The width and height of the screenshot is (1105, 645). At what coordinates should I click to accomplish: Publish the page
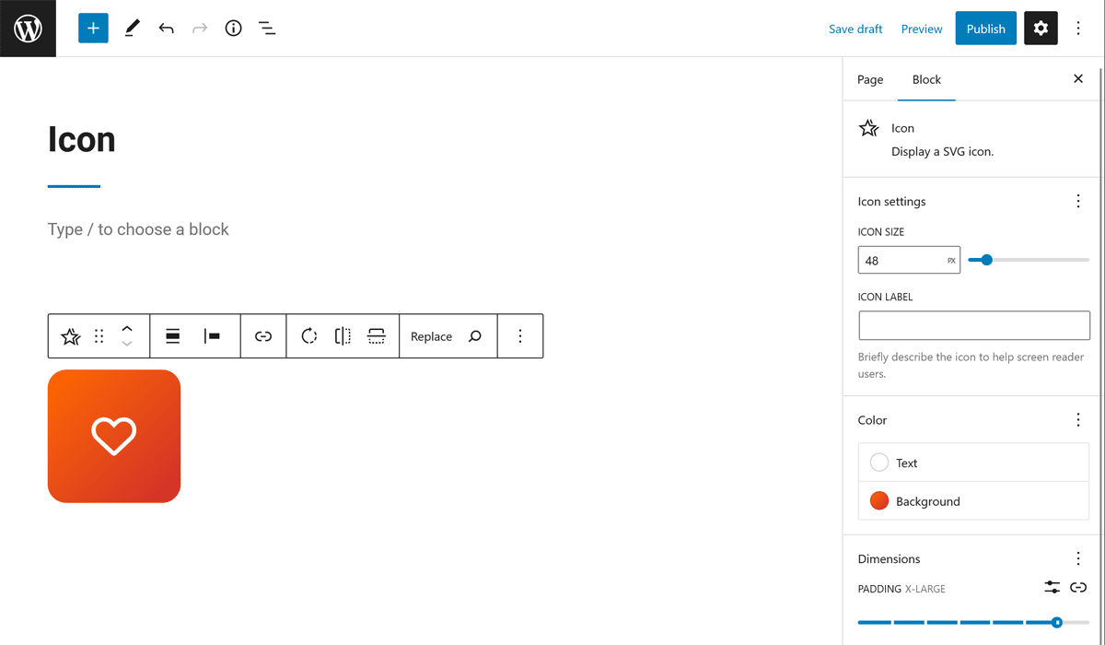pyautogui.click(x=986, y=29)
